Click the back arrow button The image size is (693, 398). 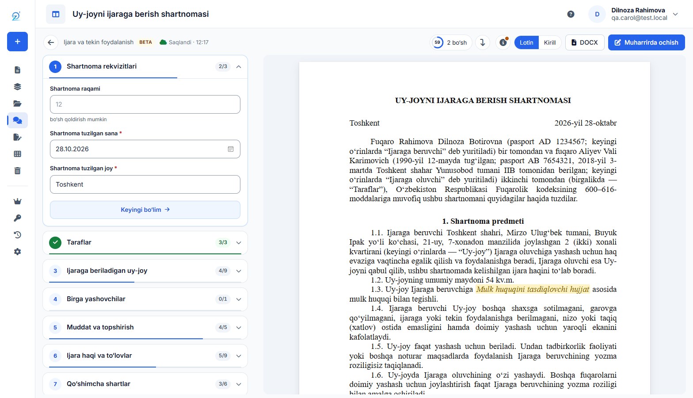(51, 42)
